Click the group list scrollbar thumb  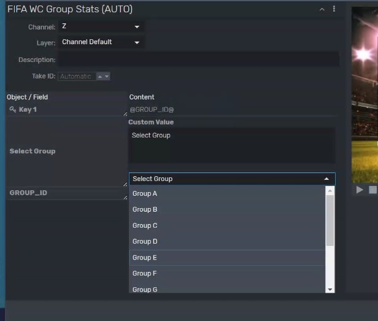pos(330,221)
